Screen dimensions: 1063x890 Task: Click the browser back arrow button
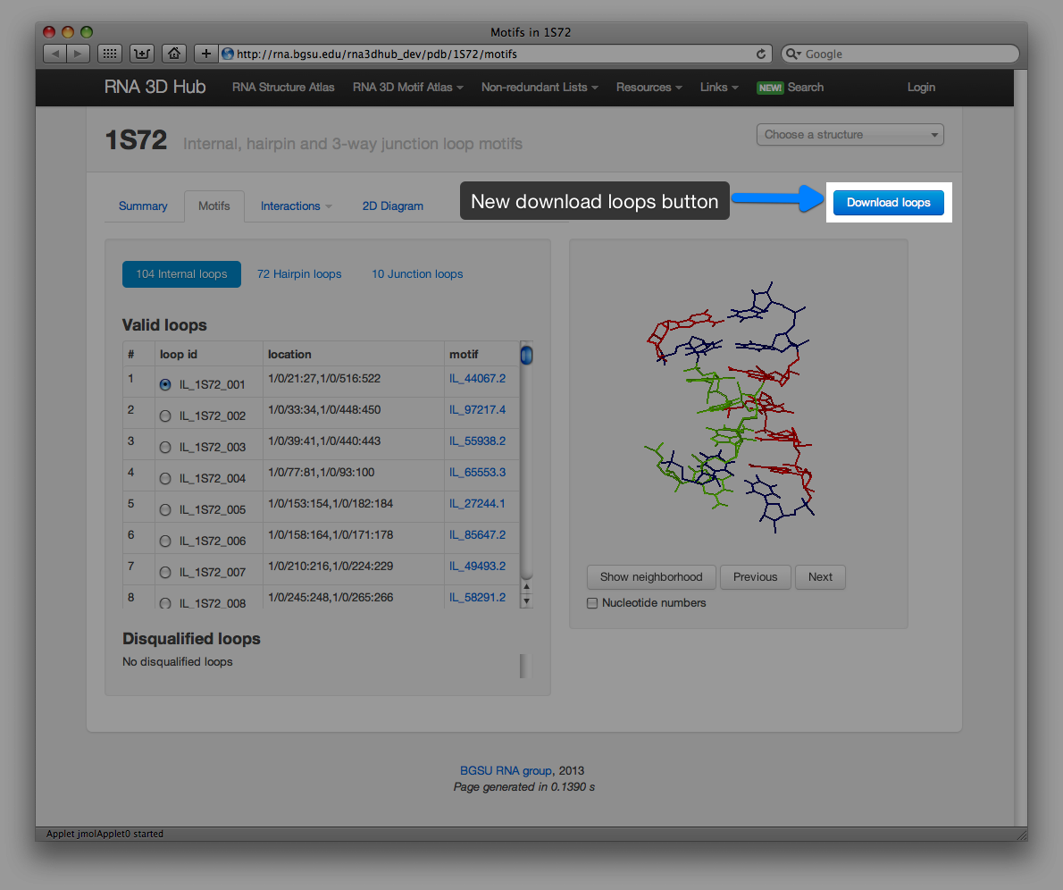(x=55, y=54)
